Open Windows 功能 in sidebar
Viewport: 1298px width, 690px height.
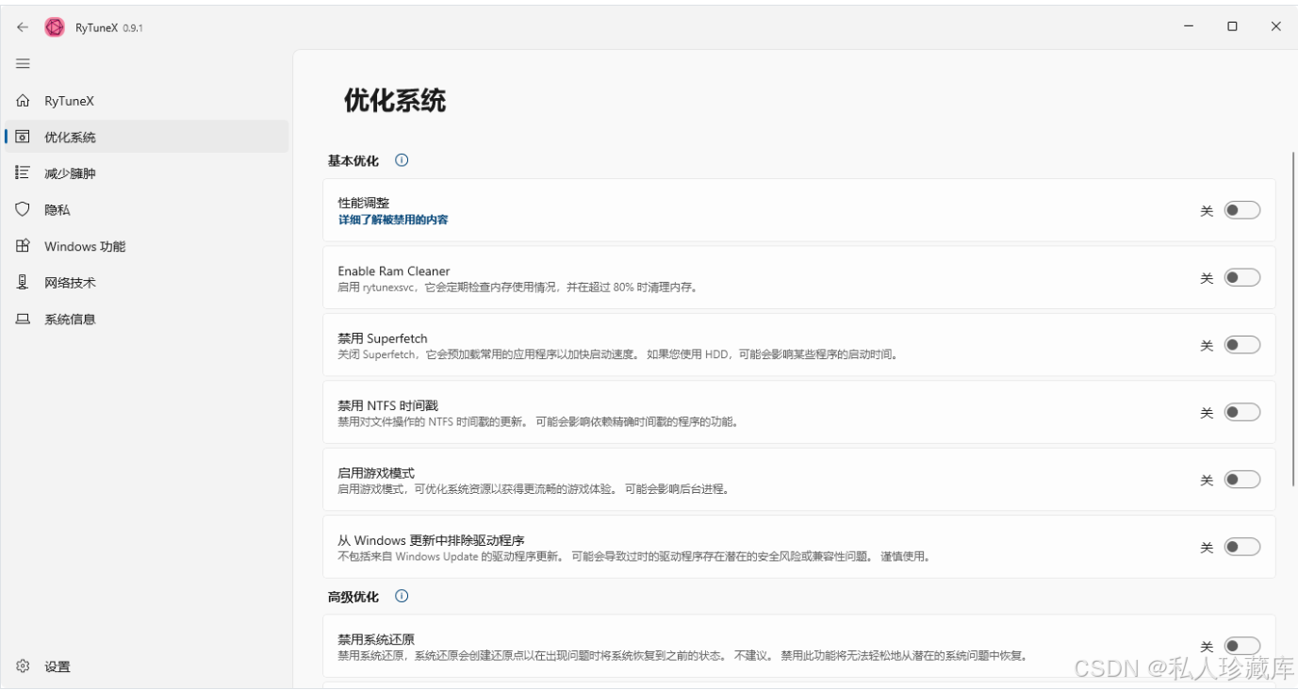pos(146,246)
